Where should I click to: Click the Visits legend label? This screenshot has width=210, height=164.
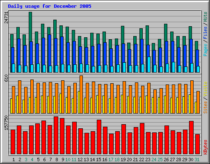tap(205, 89)
